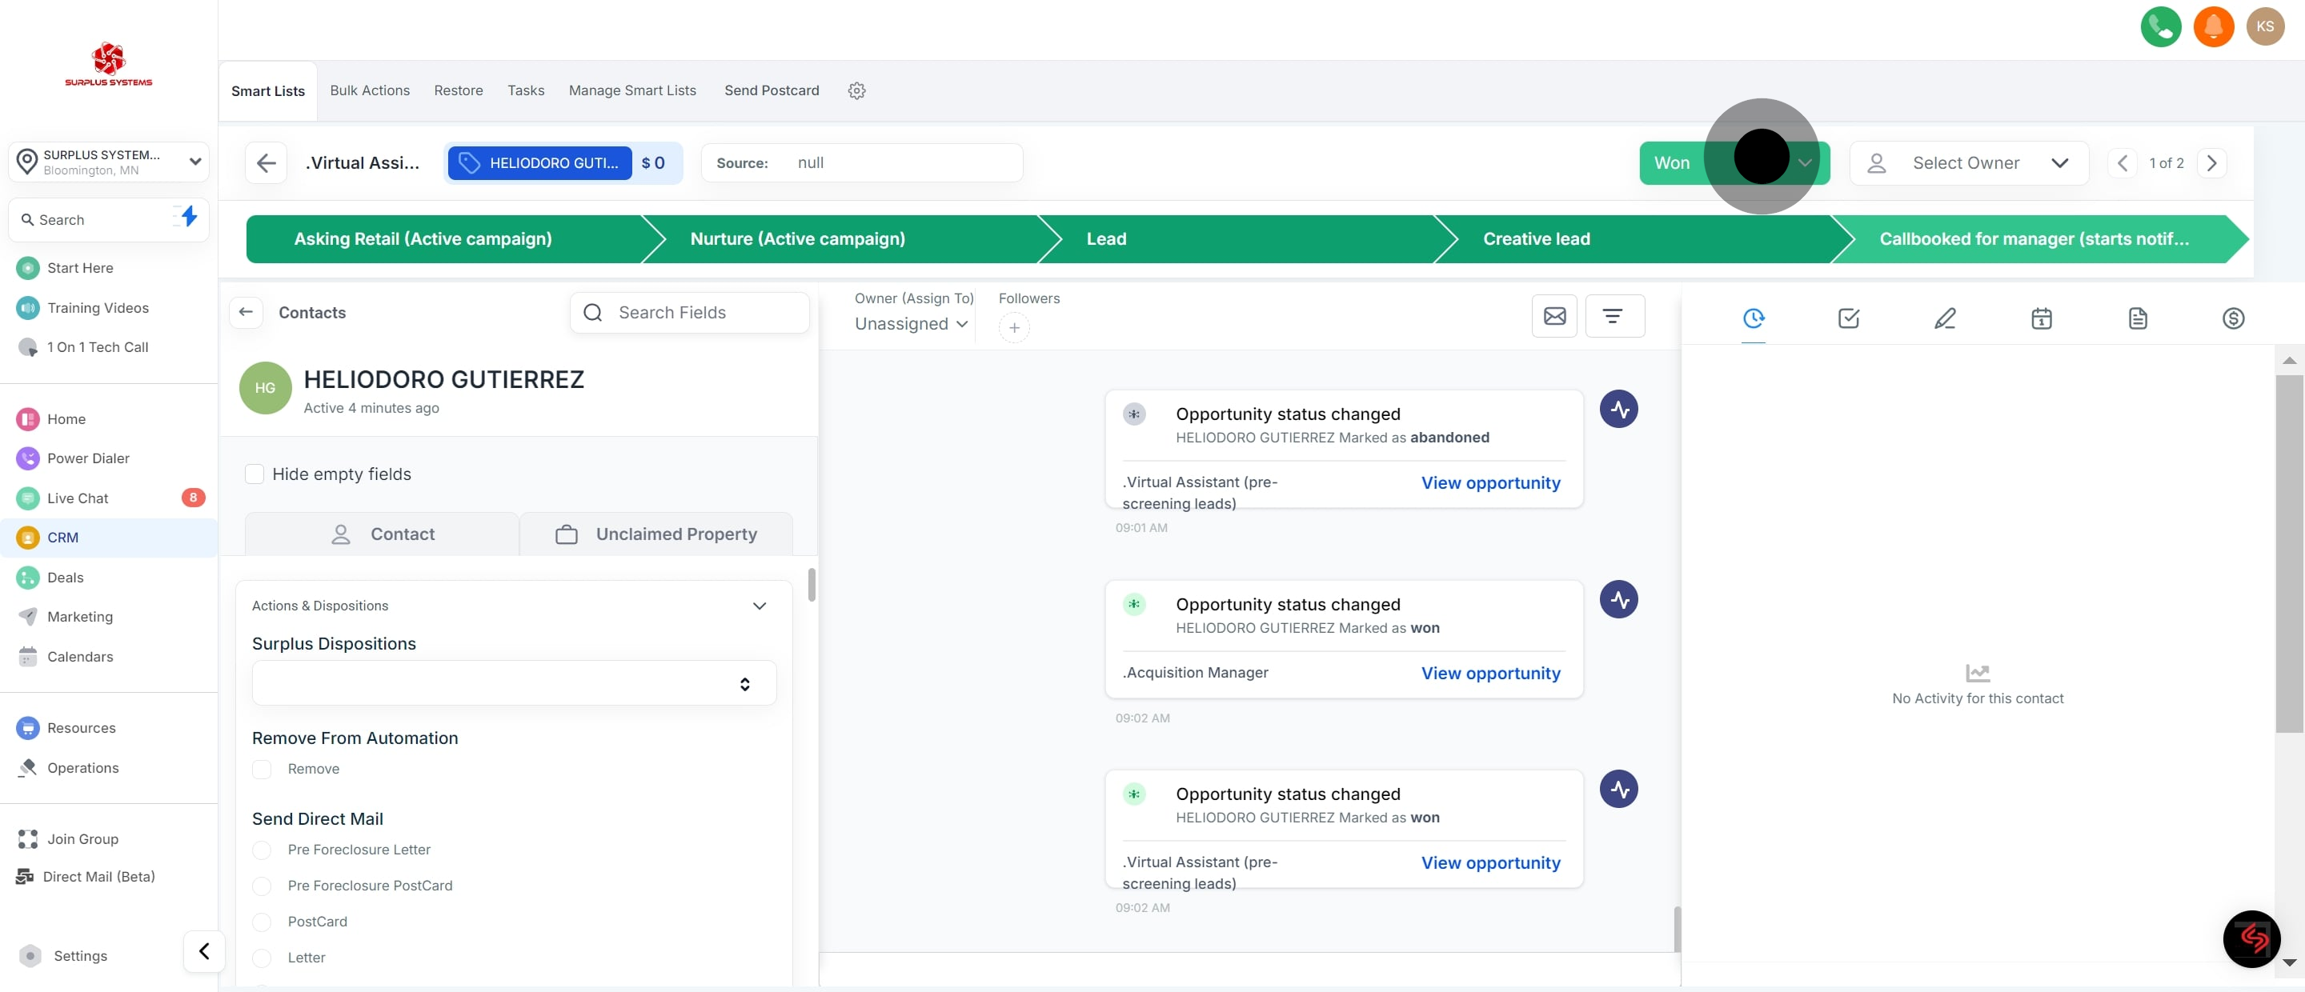The width and height of the screenshot is (2305, 992).
Task: Click the green phone dialer icon
Action: click(2160, 26)
